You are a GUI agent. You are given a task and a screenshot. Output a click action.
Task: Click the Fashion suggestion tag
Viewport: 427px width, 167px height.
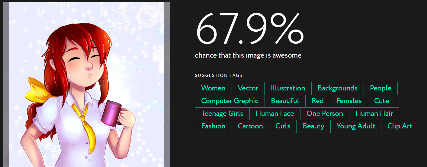tap(213, 126)
